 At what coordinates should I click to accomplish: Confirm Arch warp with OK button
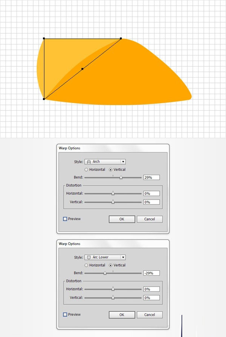pos(122,219)
